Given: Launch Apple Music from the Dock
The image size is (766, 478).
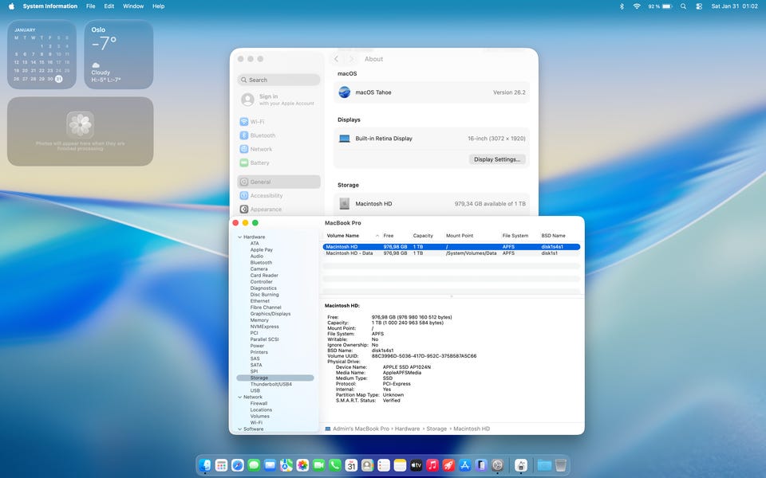Looking at the screenshot, I should 432,464.
